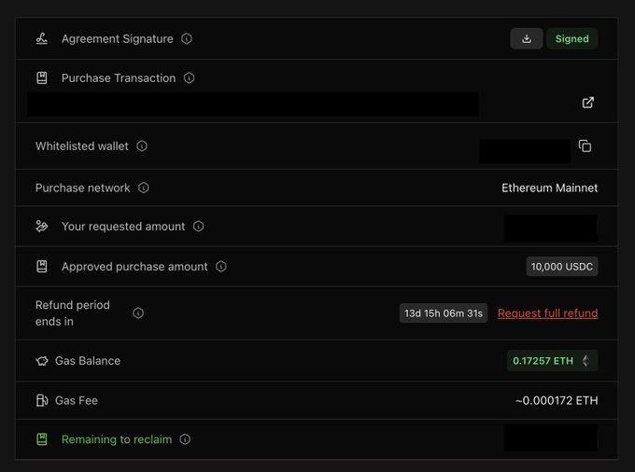
Task: Click the green Signed status badge
Action: [x=571, y=39]
